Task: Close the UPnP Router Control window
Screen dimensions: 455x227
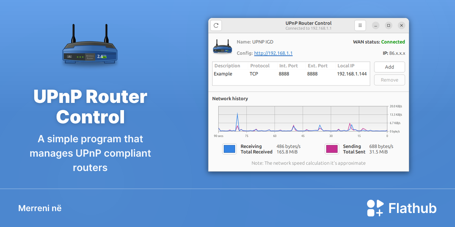Action: coord(401,25)
